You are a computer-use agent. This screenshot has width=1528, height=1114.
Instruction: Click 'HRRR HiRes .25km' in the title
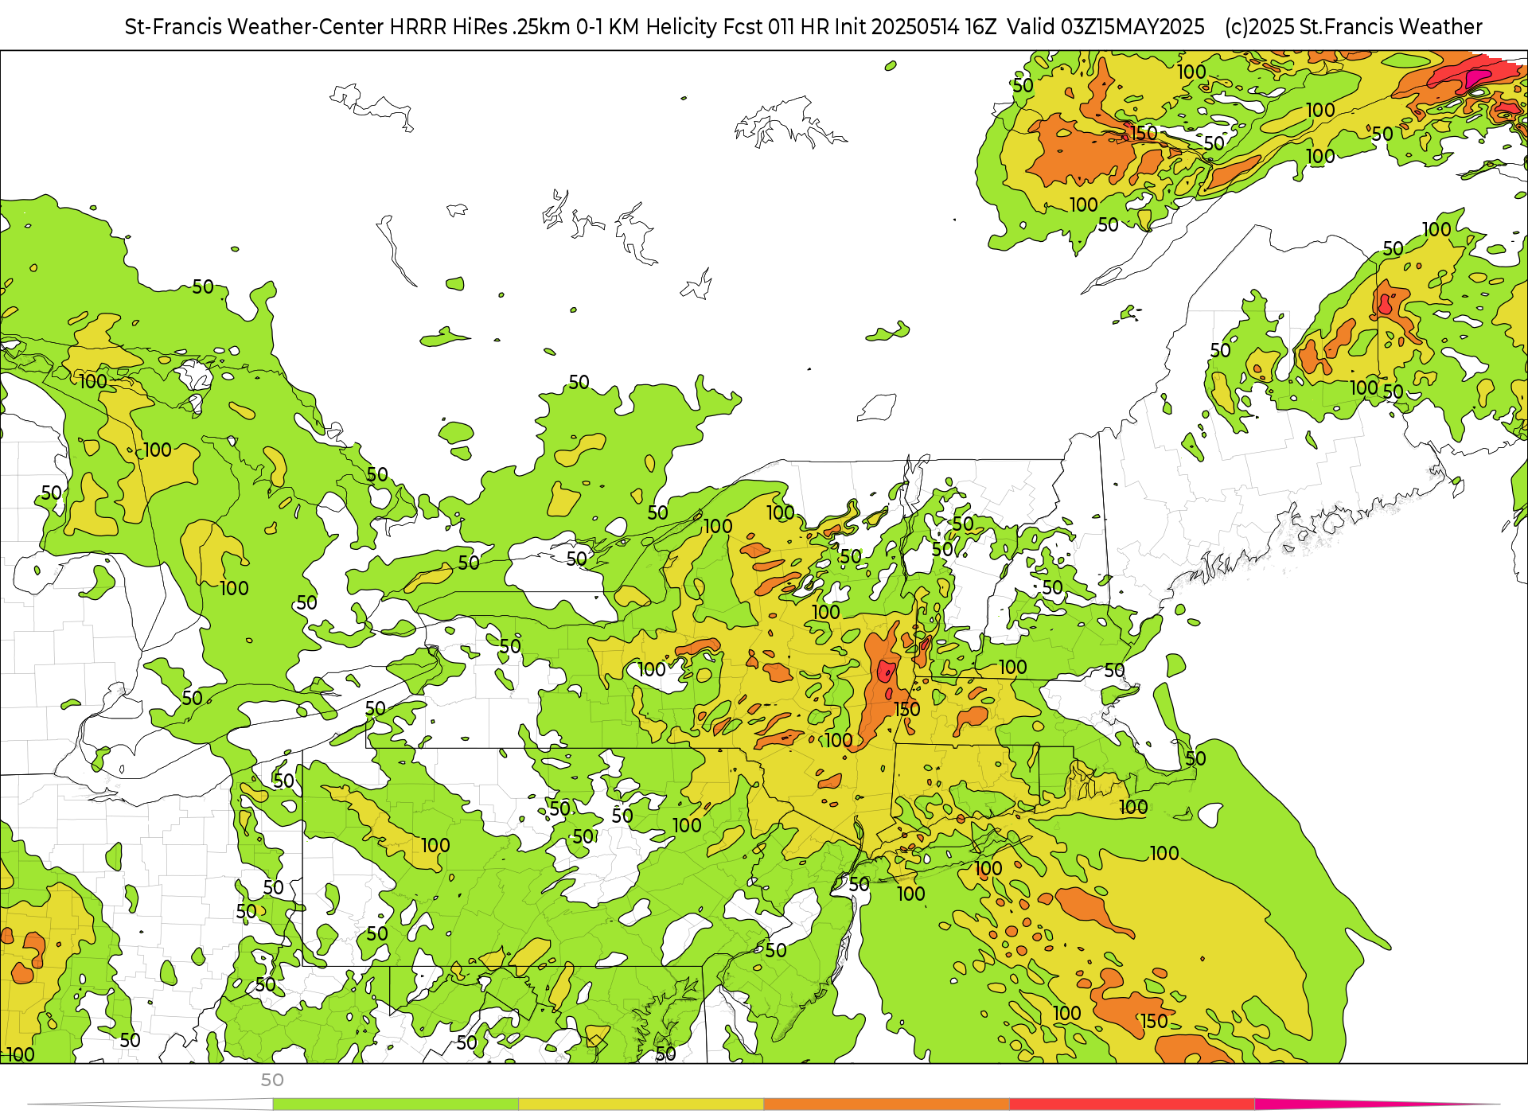point(480,27)
